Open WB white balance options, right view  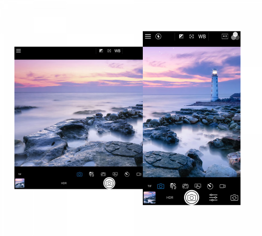[x=202, y=36]
